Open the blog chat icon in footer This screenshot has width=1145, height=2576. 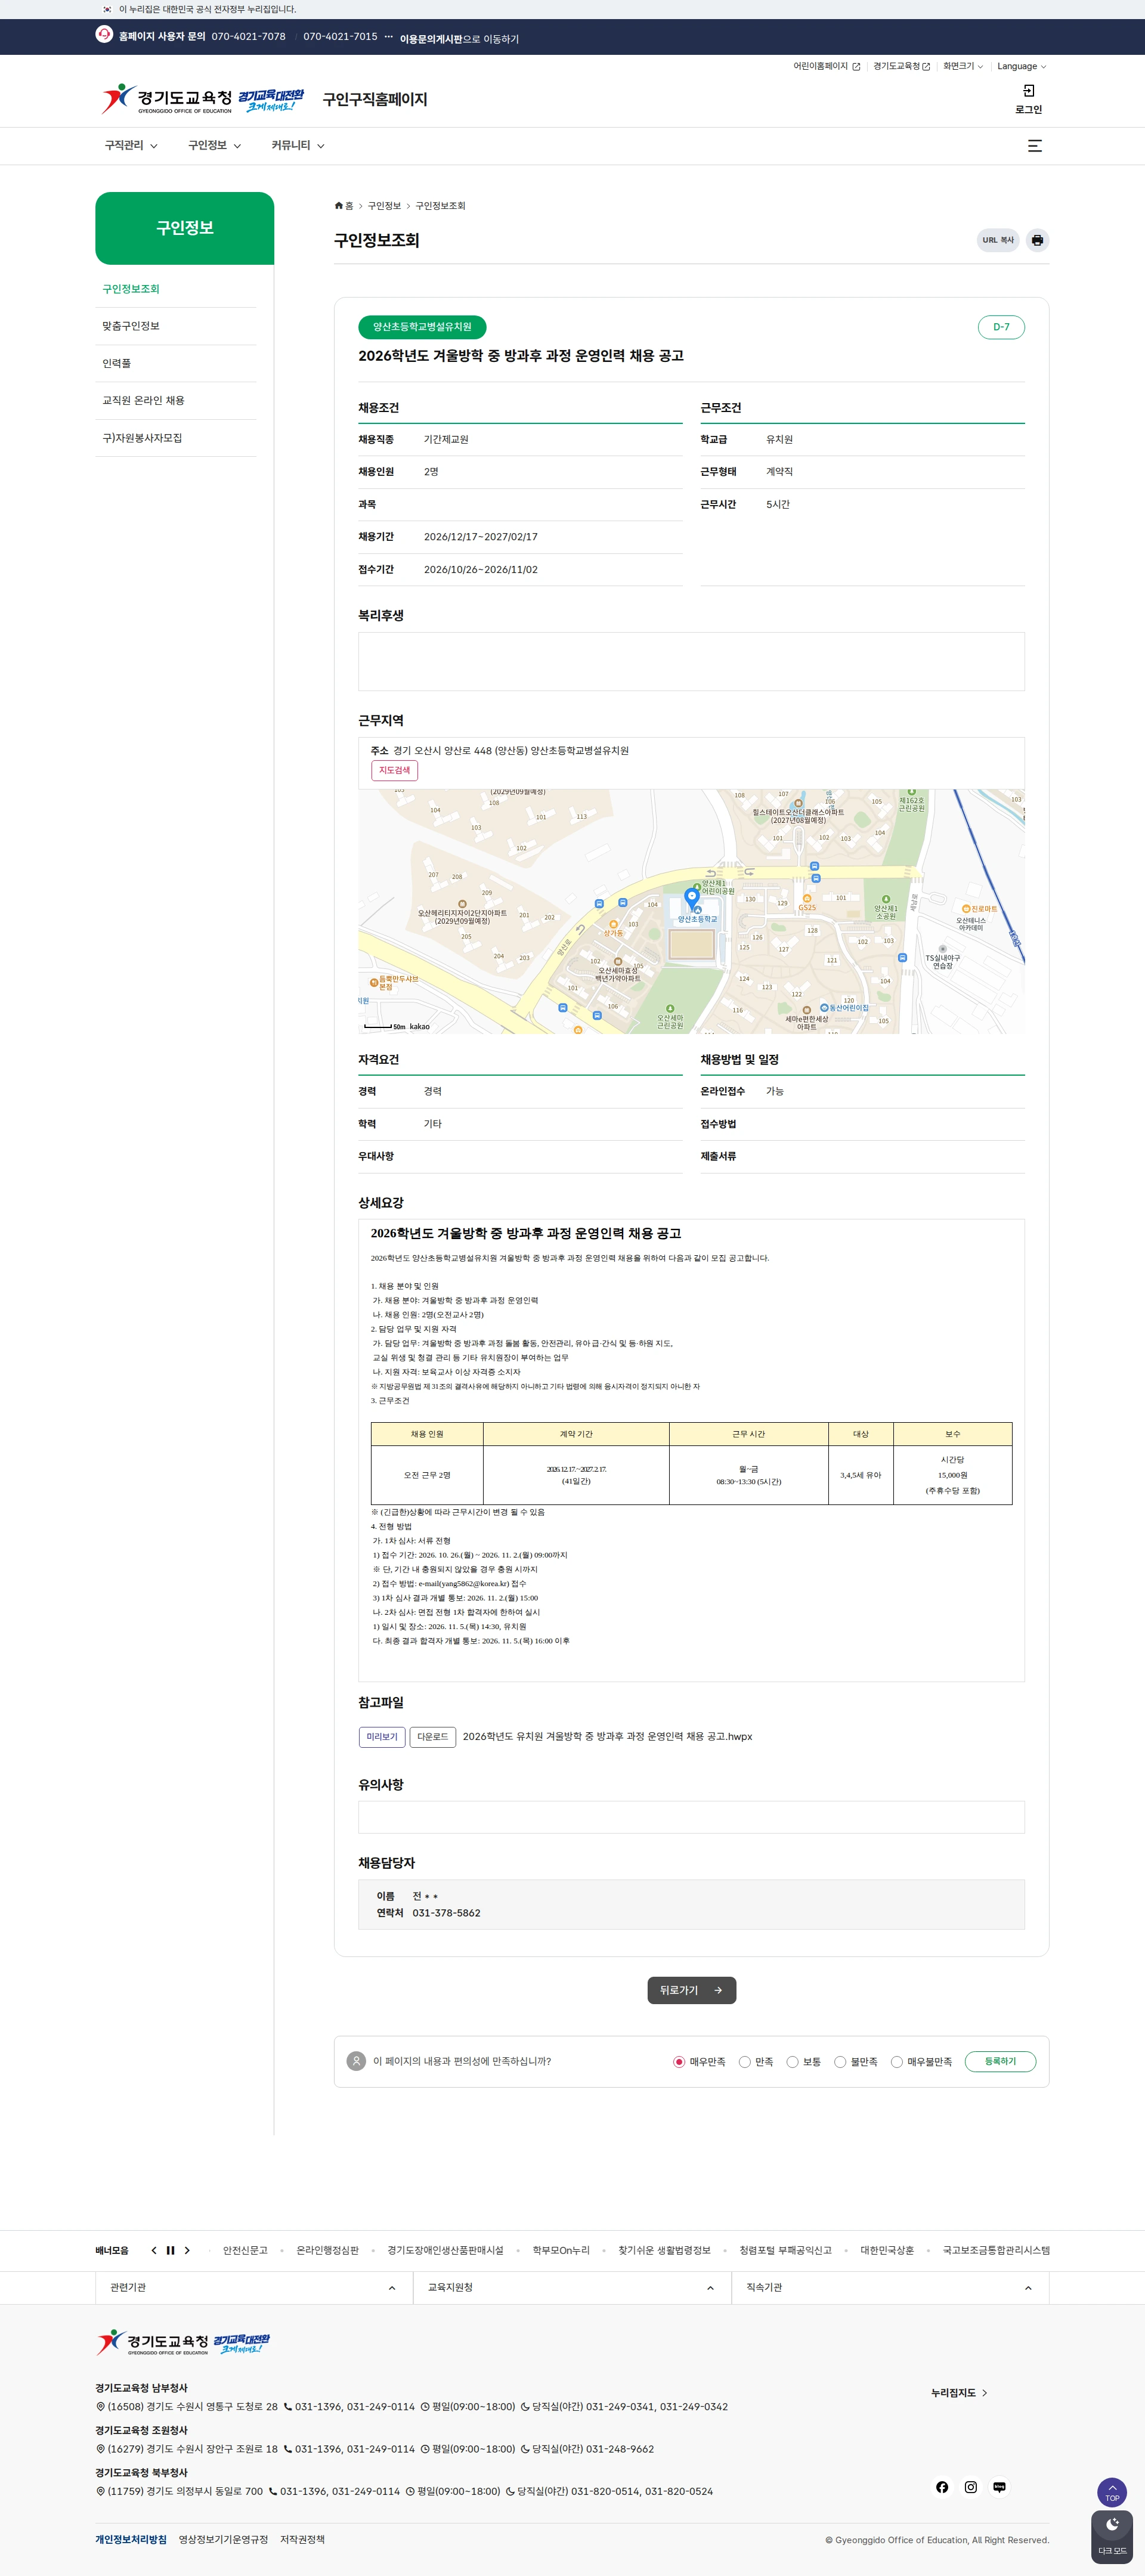[x=999, y=2487]
